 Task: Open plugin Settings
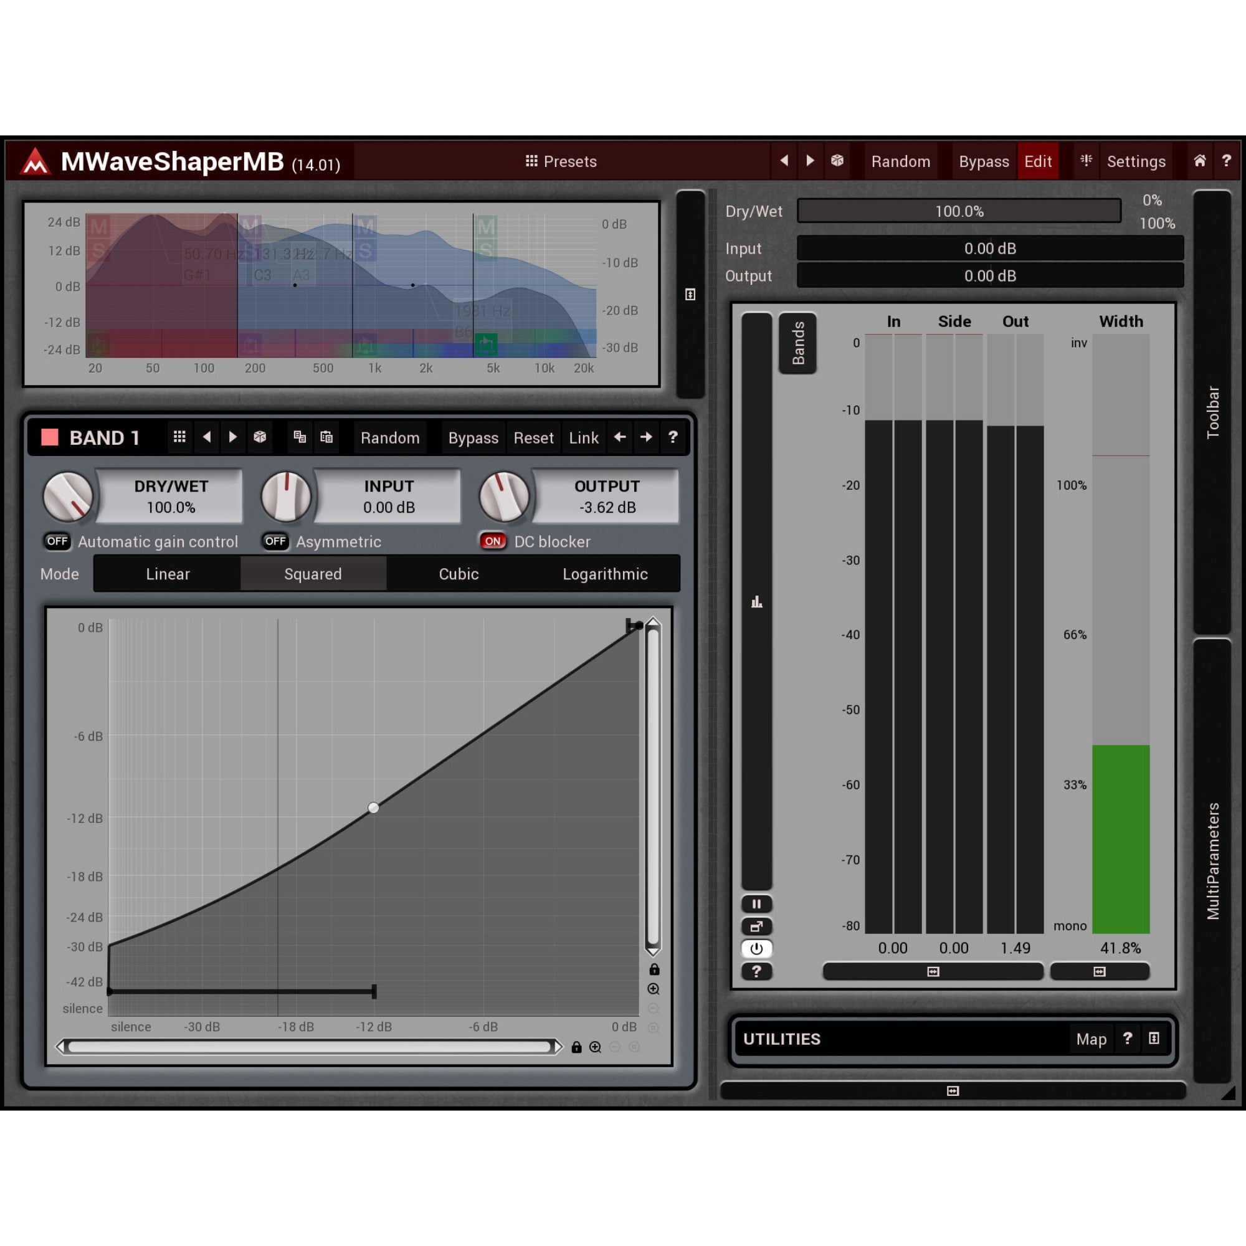tap(1136, 161)
